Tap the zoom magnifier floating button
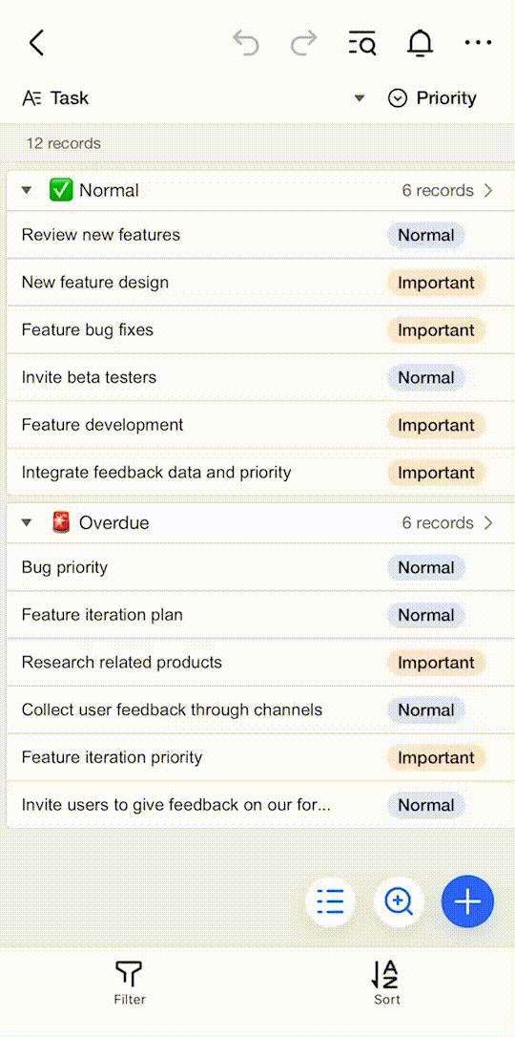 tap(399, 900)
